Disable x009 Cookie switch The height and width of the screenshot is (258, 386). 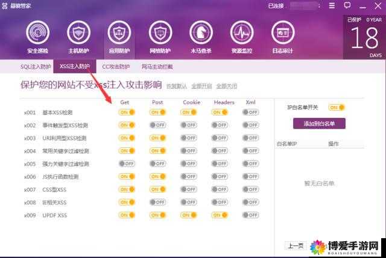pos(189,215)
